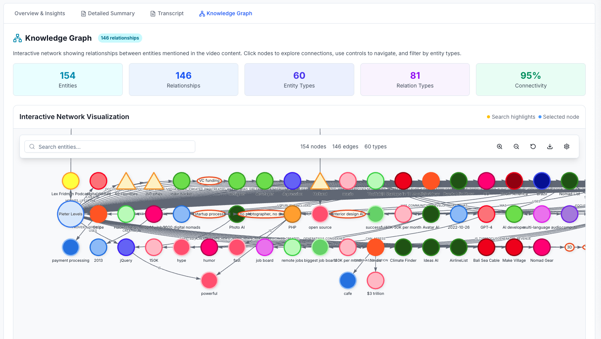
Task: Select the remote jobs node
Action: [292, 247]
